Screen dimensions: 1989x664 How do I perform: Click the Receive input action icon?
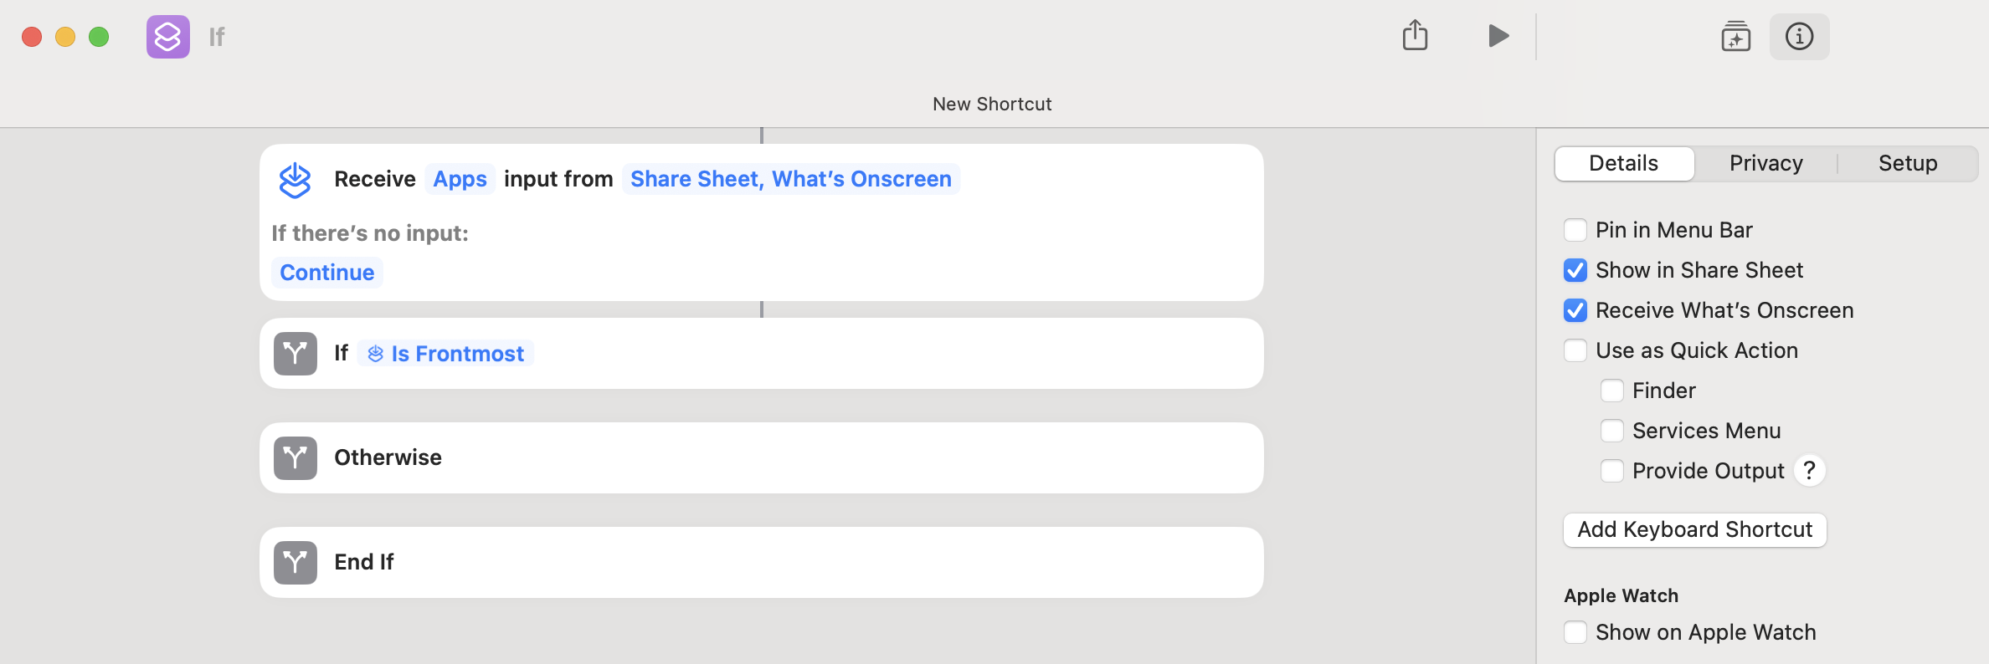295,180
